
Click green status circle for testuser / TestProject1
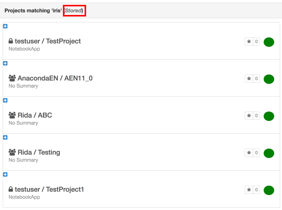(x=269, y=190)
